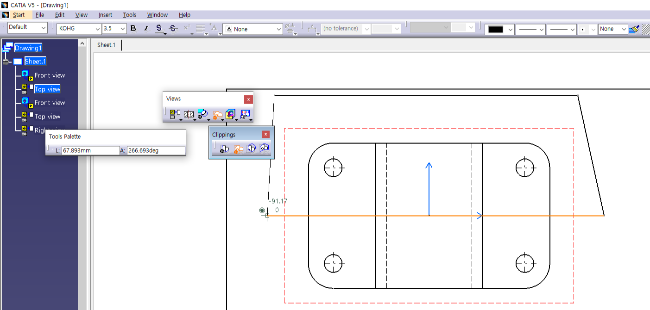Select the second Front view tree item
This screenshot has height=310, width=650.
tap(50, 103)
